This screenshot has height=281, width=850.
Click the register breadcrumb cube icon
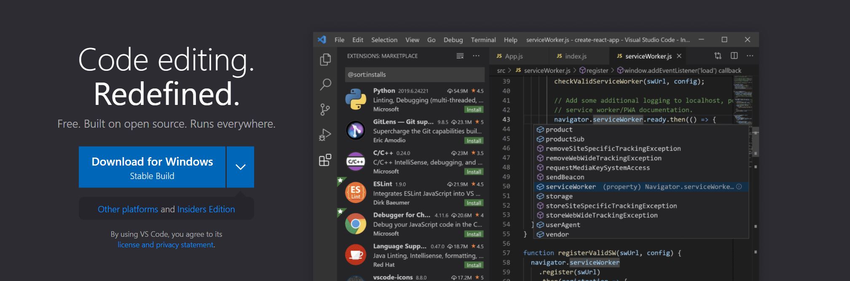(x=582, y=70)
